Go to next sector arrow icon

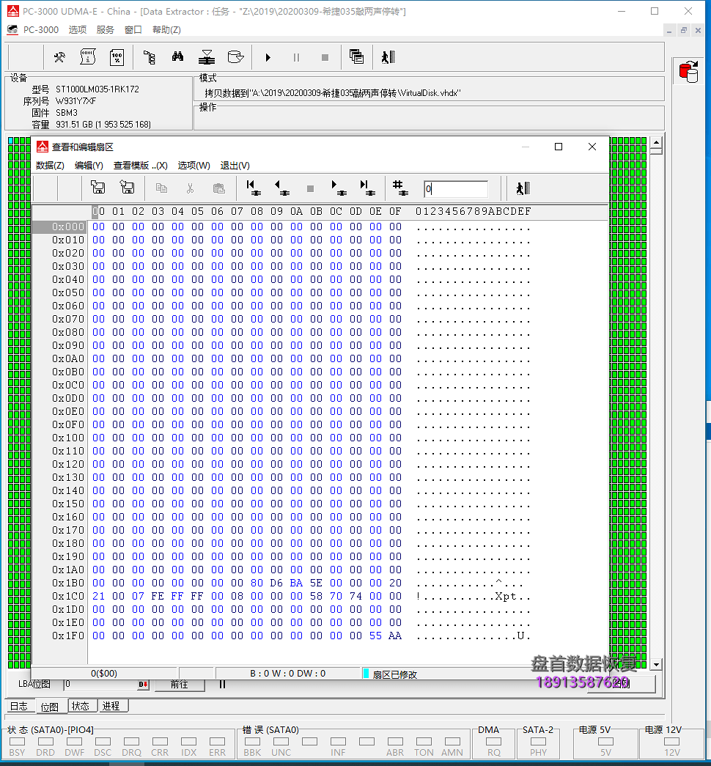(338, 188)
